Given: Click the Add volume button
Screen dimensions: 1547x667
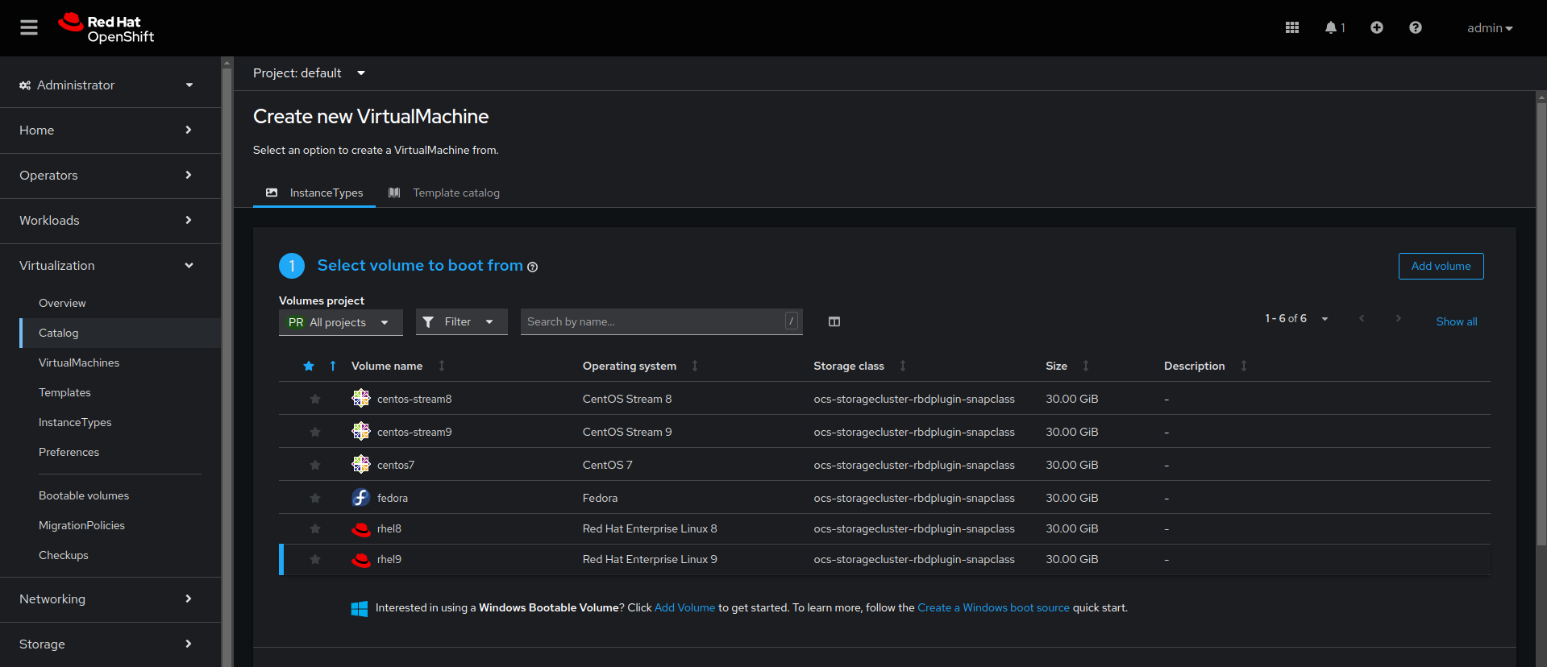Looking at the screenshot, I should (x=1440, y=266).
